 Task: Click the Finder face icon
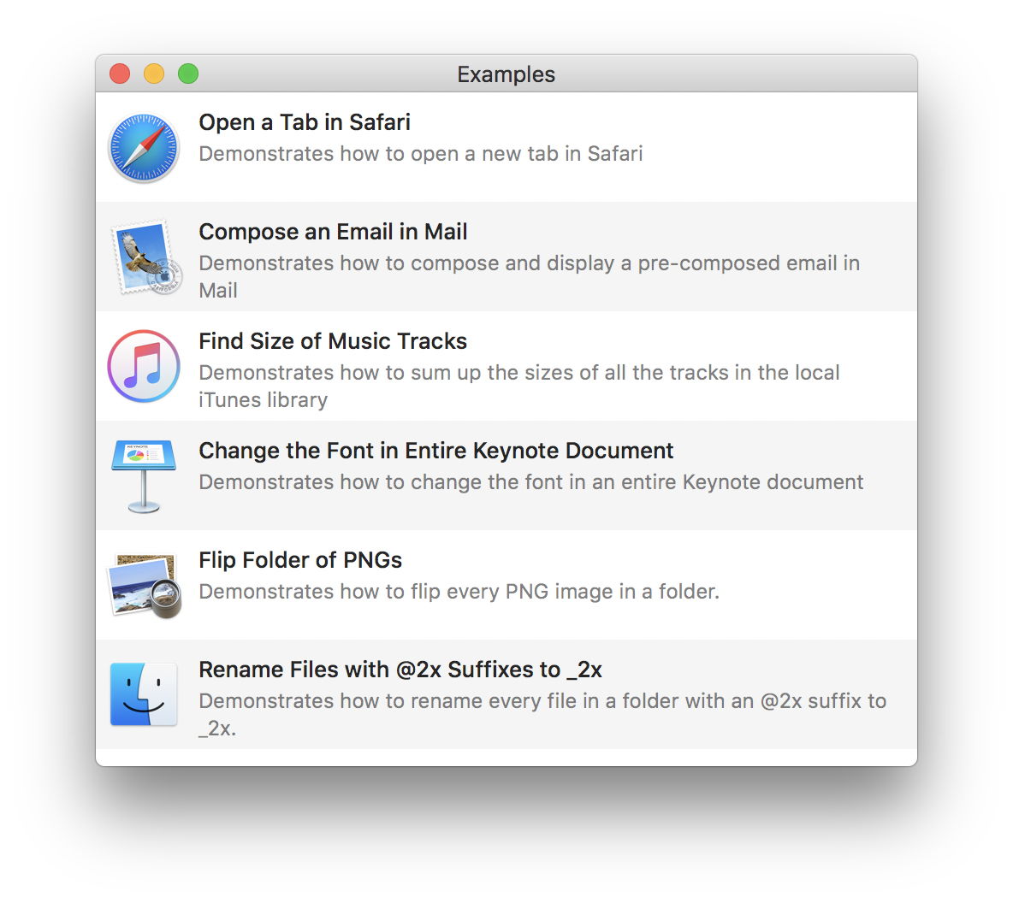pos(144,694)
